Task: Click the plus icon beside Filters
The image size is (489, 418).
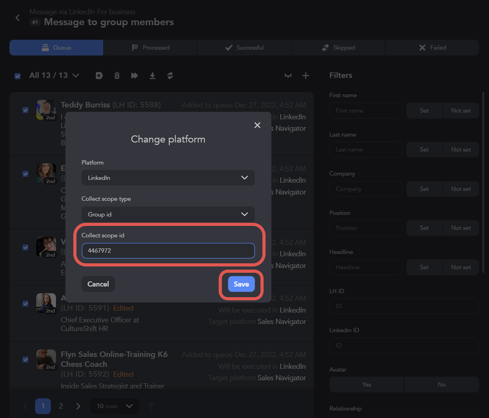Action: coord(306,76)
